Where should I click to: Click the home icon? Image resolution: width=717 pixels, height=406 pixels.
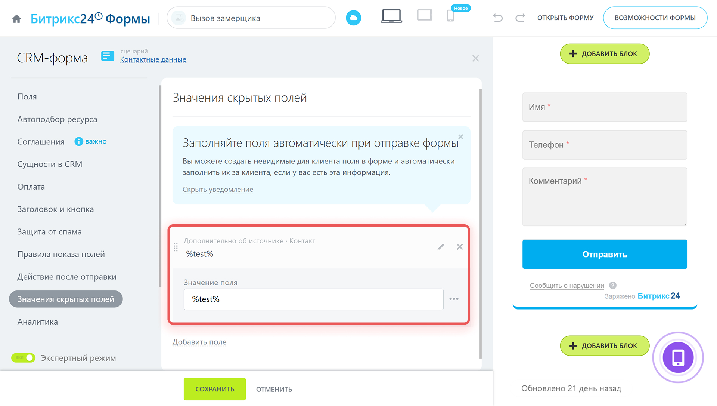tap(16, 19)
